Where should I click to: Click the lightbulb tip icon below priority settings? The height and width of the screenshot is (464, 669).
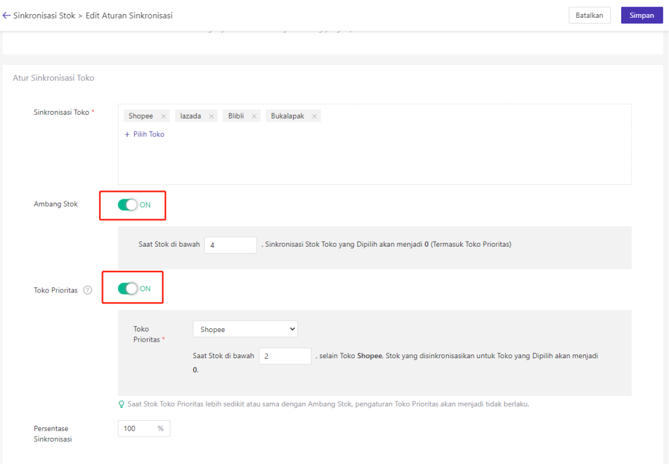(121, 404)
